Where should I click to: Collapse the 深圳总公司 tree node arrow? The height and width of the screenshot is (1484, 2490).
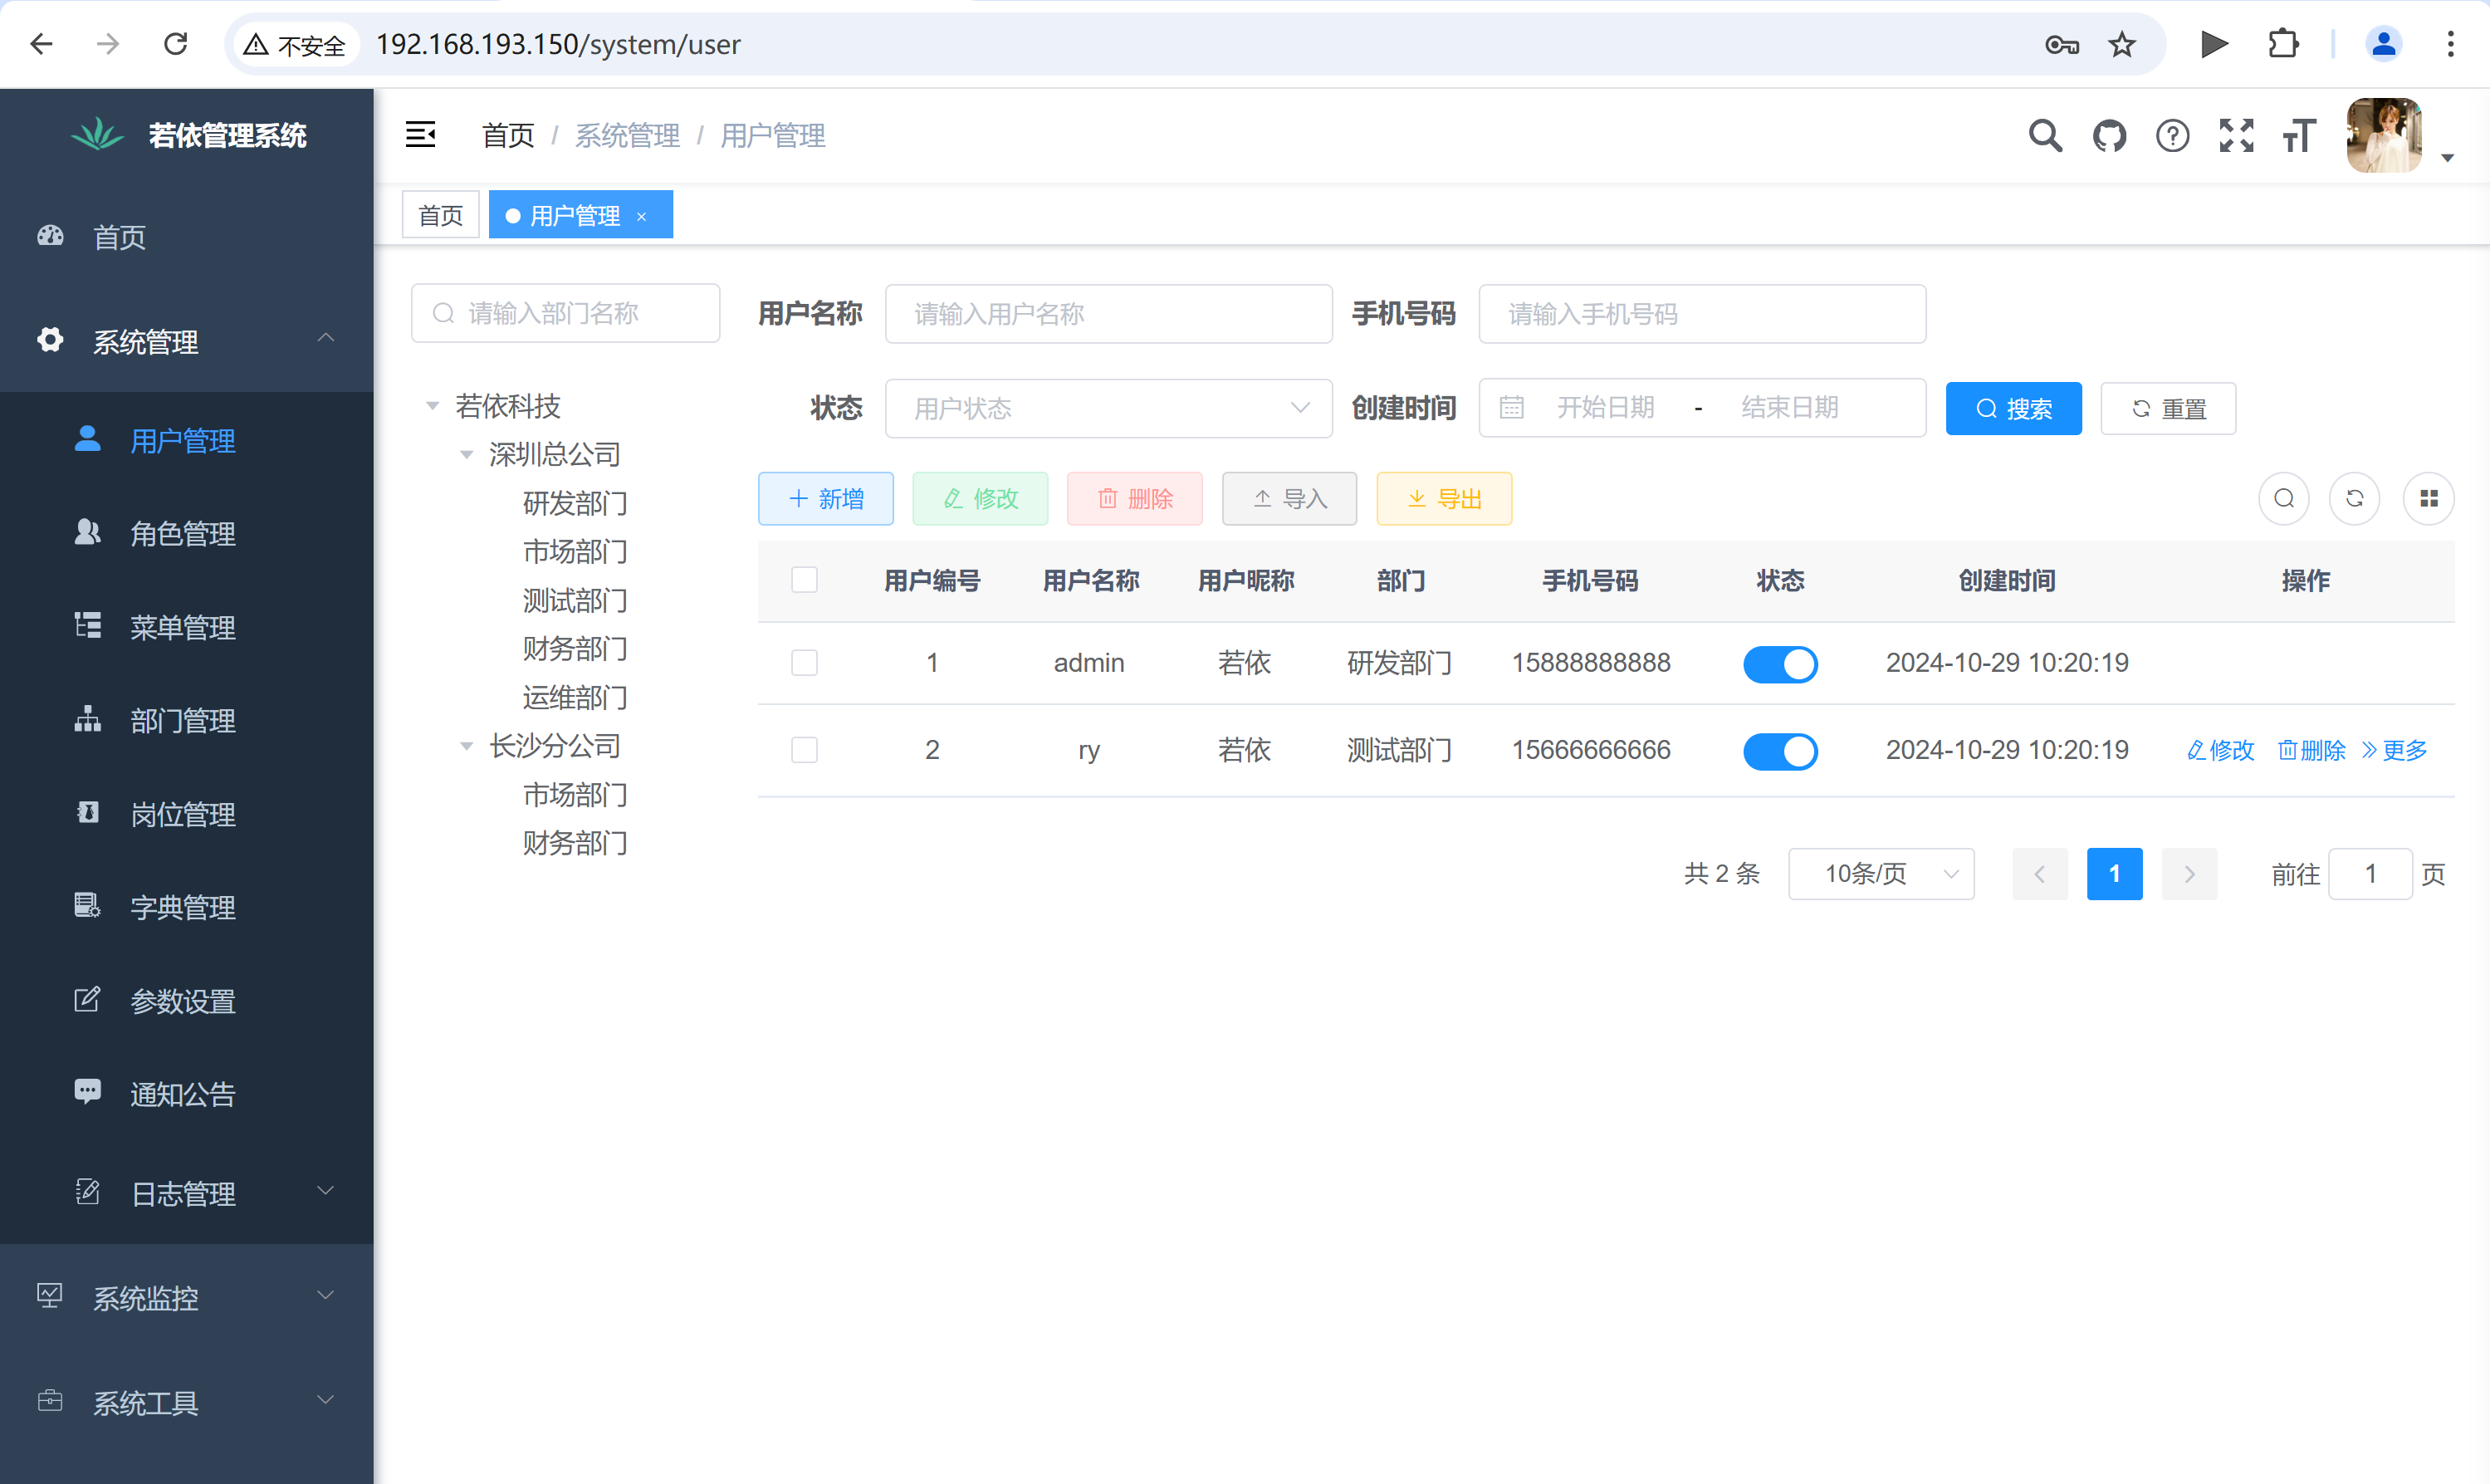[466, 454]
